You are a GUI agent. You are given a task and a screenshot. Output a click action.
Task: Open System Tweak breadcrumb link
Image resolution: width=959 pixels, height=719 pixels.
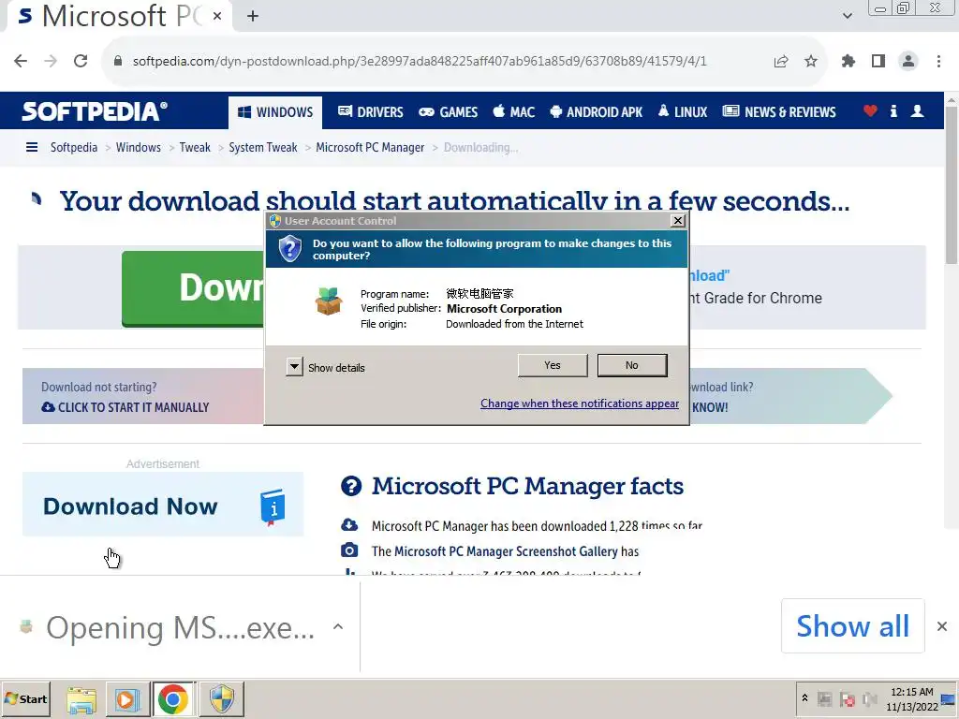pos(263,147)
